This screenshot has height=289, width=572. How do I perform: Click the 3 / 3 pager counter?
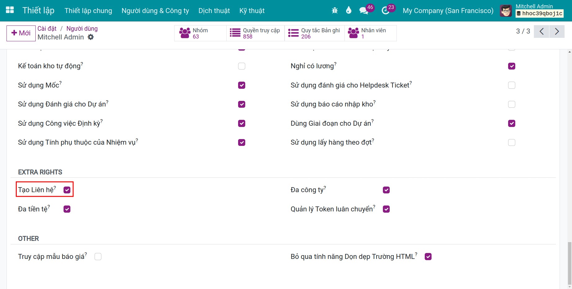tap(523, 31)
